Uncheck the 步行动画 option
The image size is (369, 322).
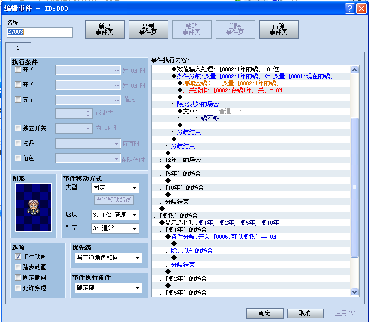coord(18,257)
